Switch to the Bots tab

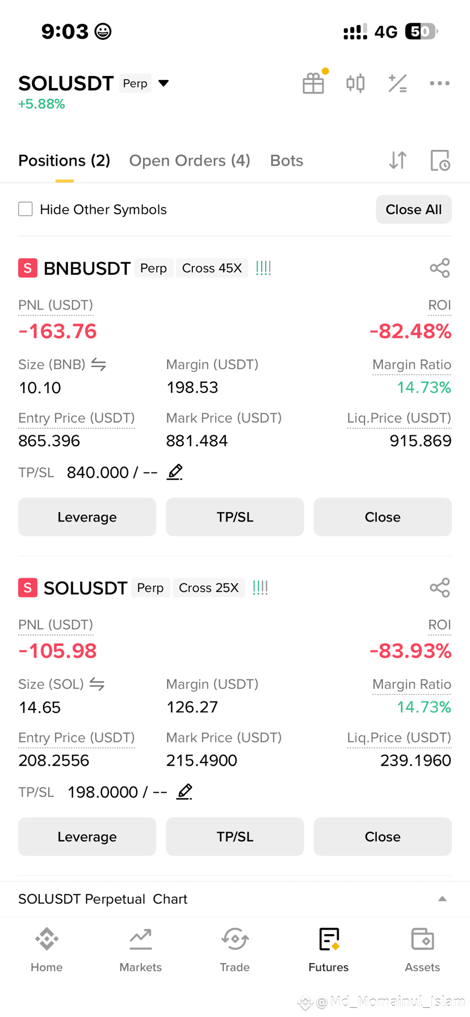click(x=287, y=161)
